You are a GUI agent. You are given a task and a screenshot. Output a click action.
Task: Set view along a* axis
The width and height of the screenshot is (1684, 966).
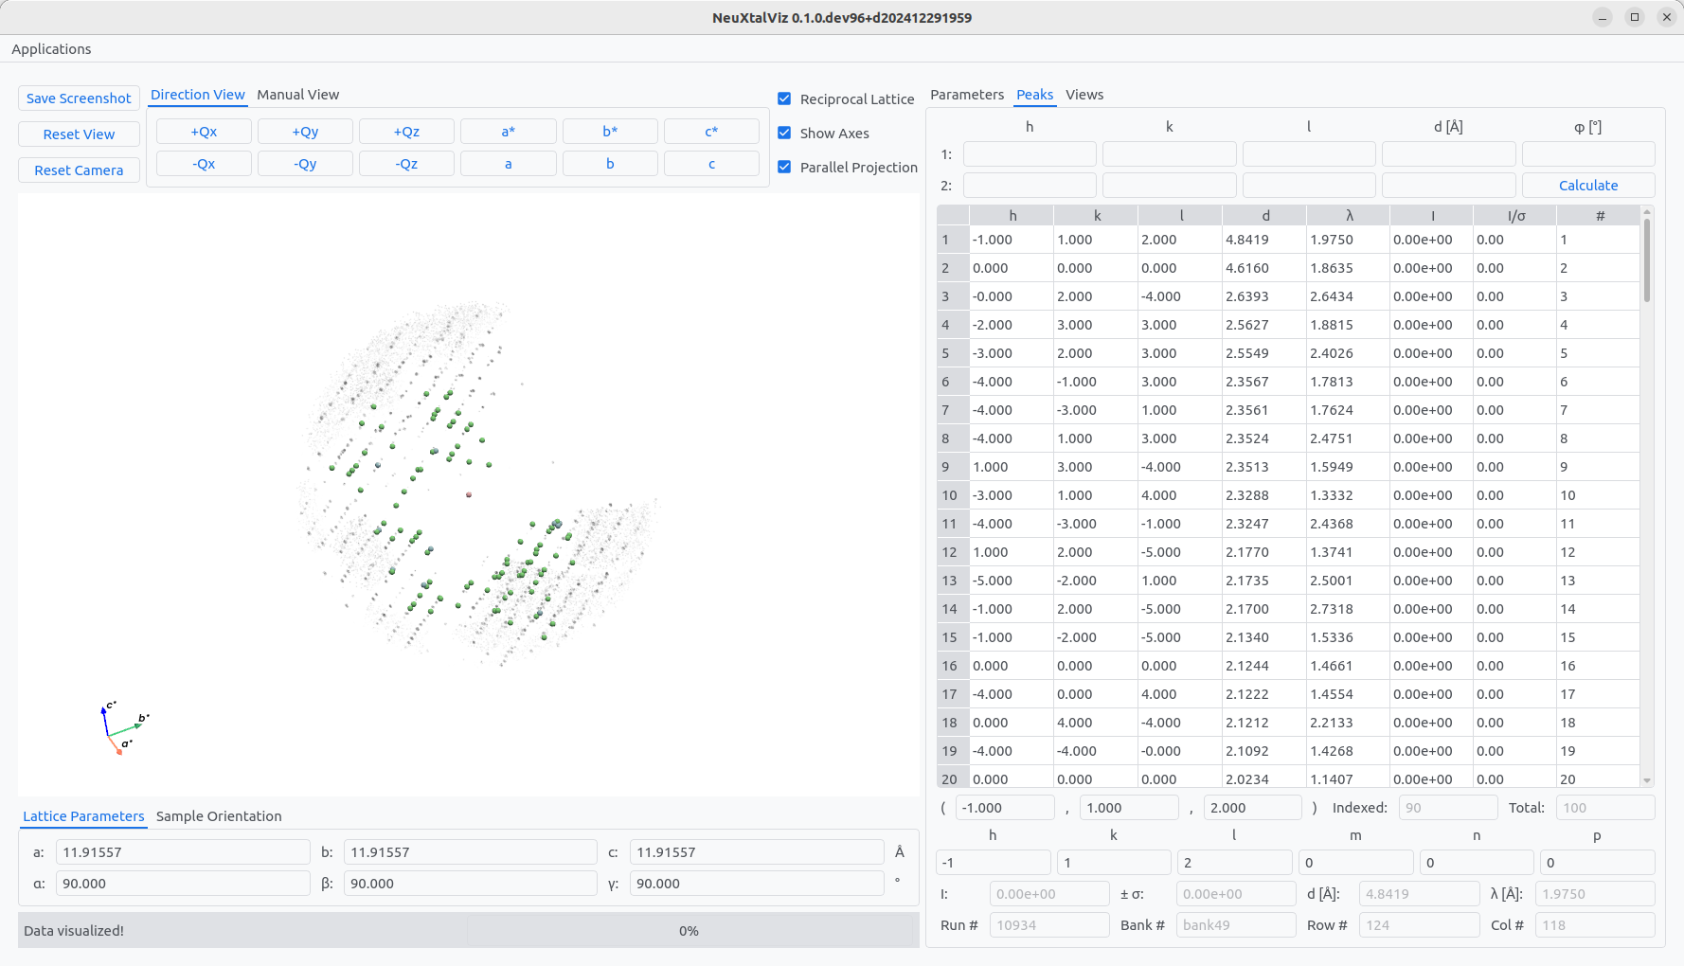pos(508,132)
